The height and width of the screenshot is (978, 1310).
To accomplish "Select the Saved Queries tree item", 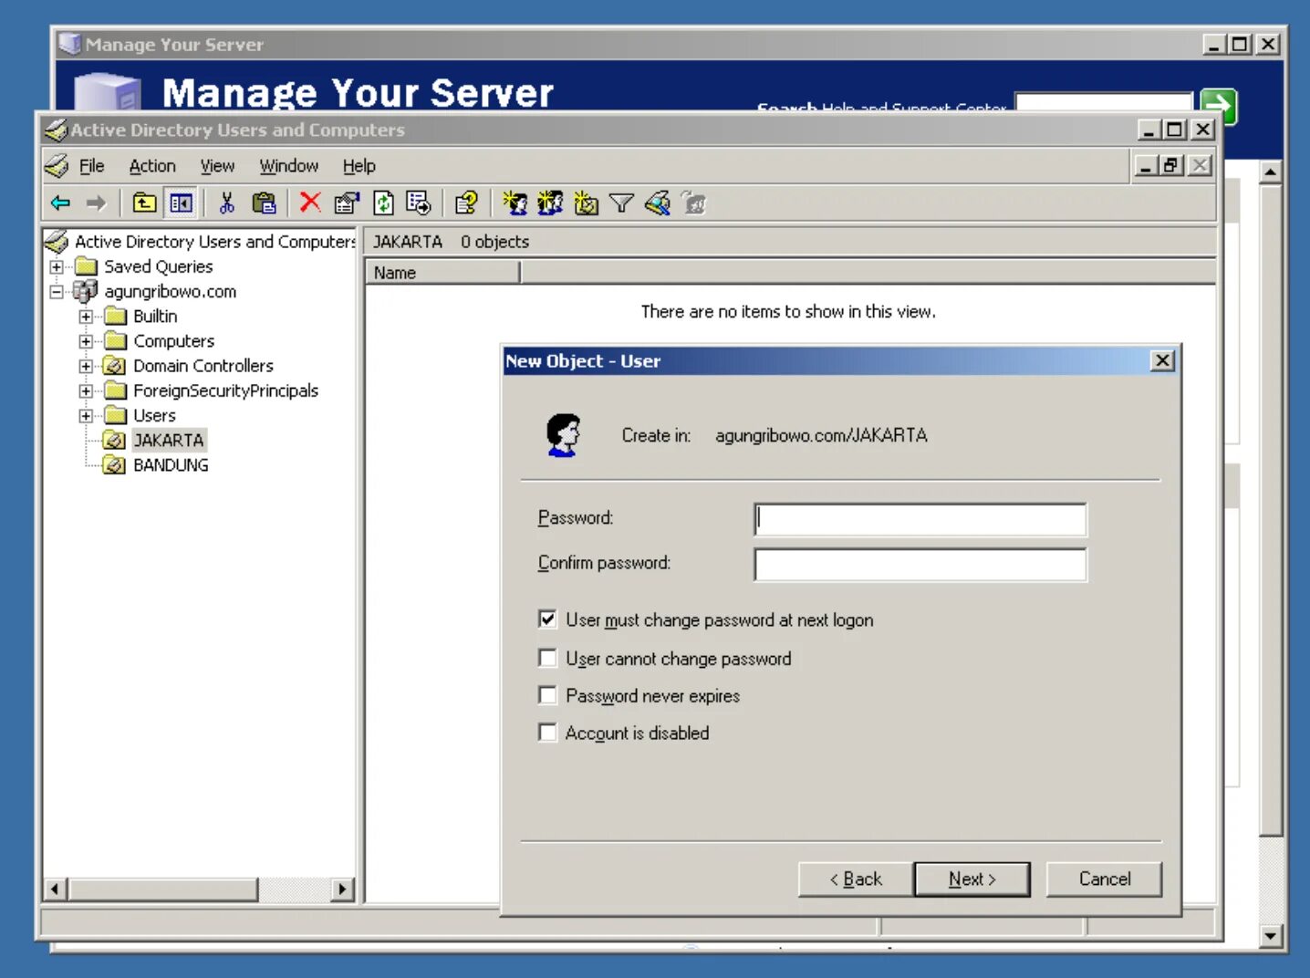I will (158, 266).
